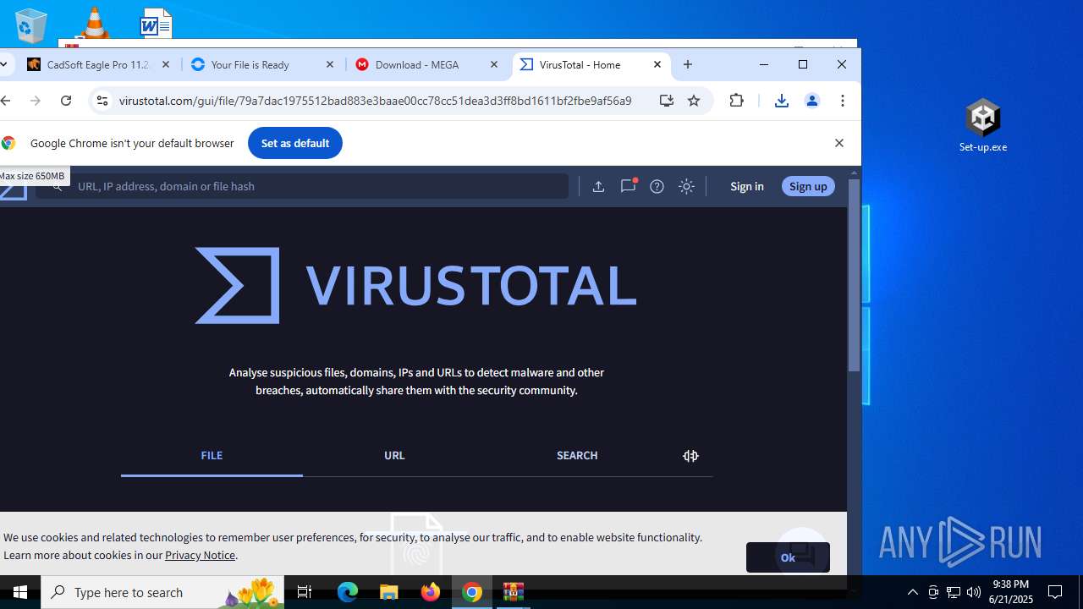Open the taskbar clock showing 9:38 PM

pyautogui.click(x=1012, y=592)
